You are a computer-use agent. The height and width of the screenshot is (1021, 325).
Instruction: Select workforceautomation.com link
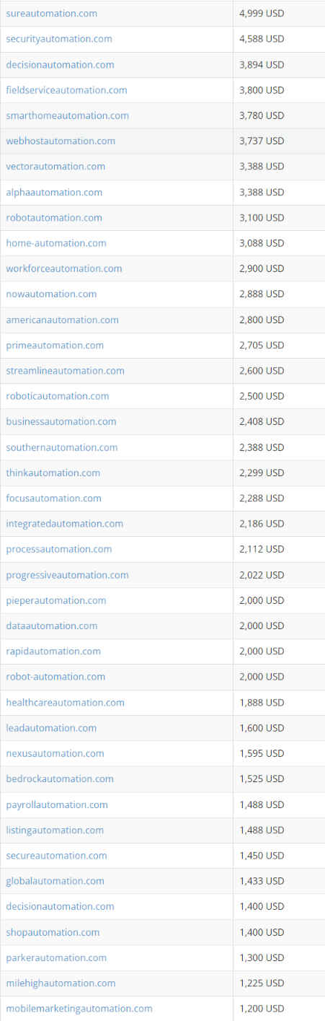(x=64, y=268)
